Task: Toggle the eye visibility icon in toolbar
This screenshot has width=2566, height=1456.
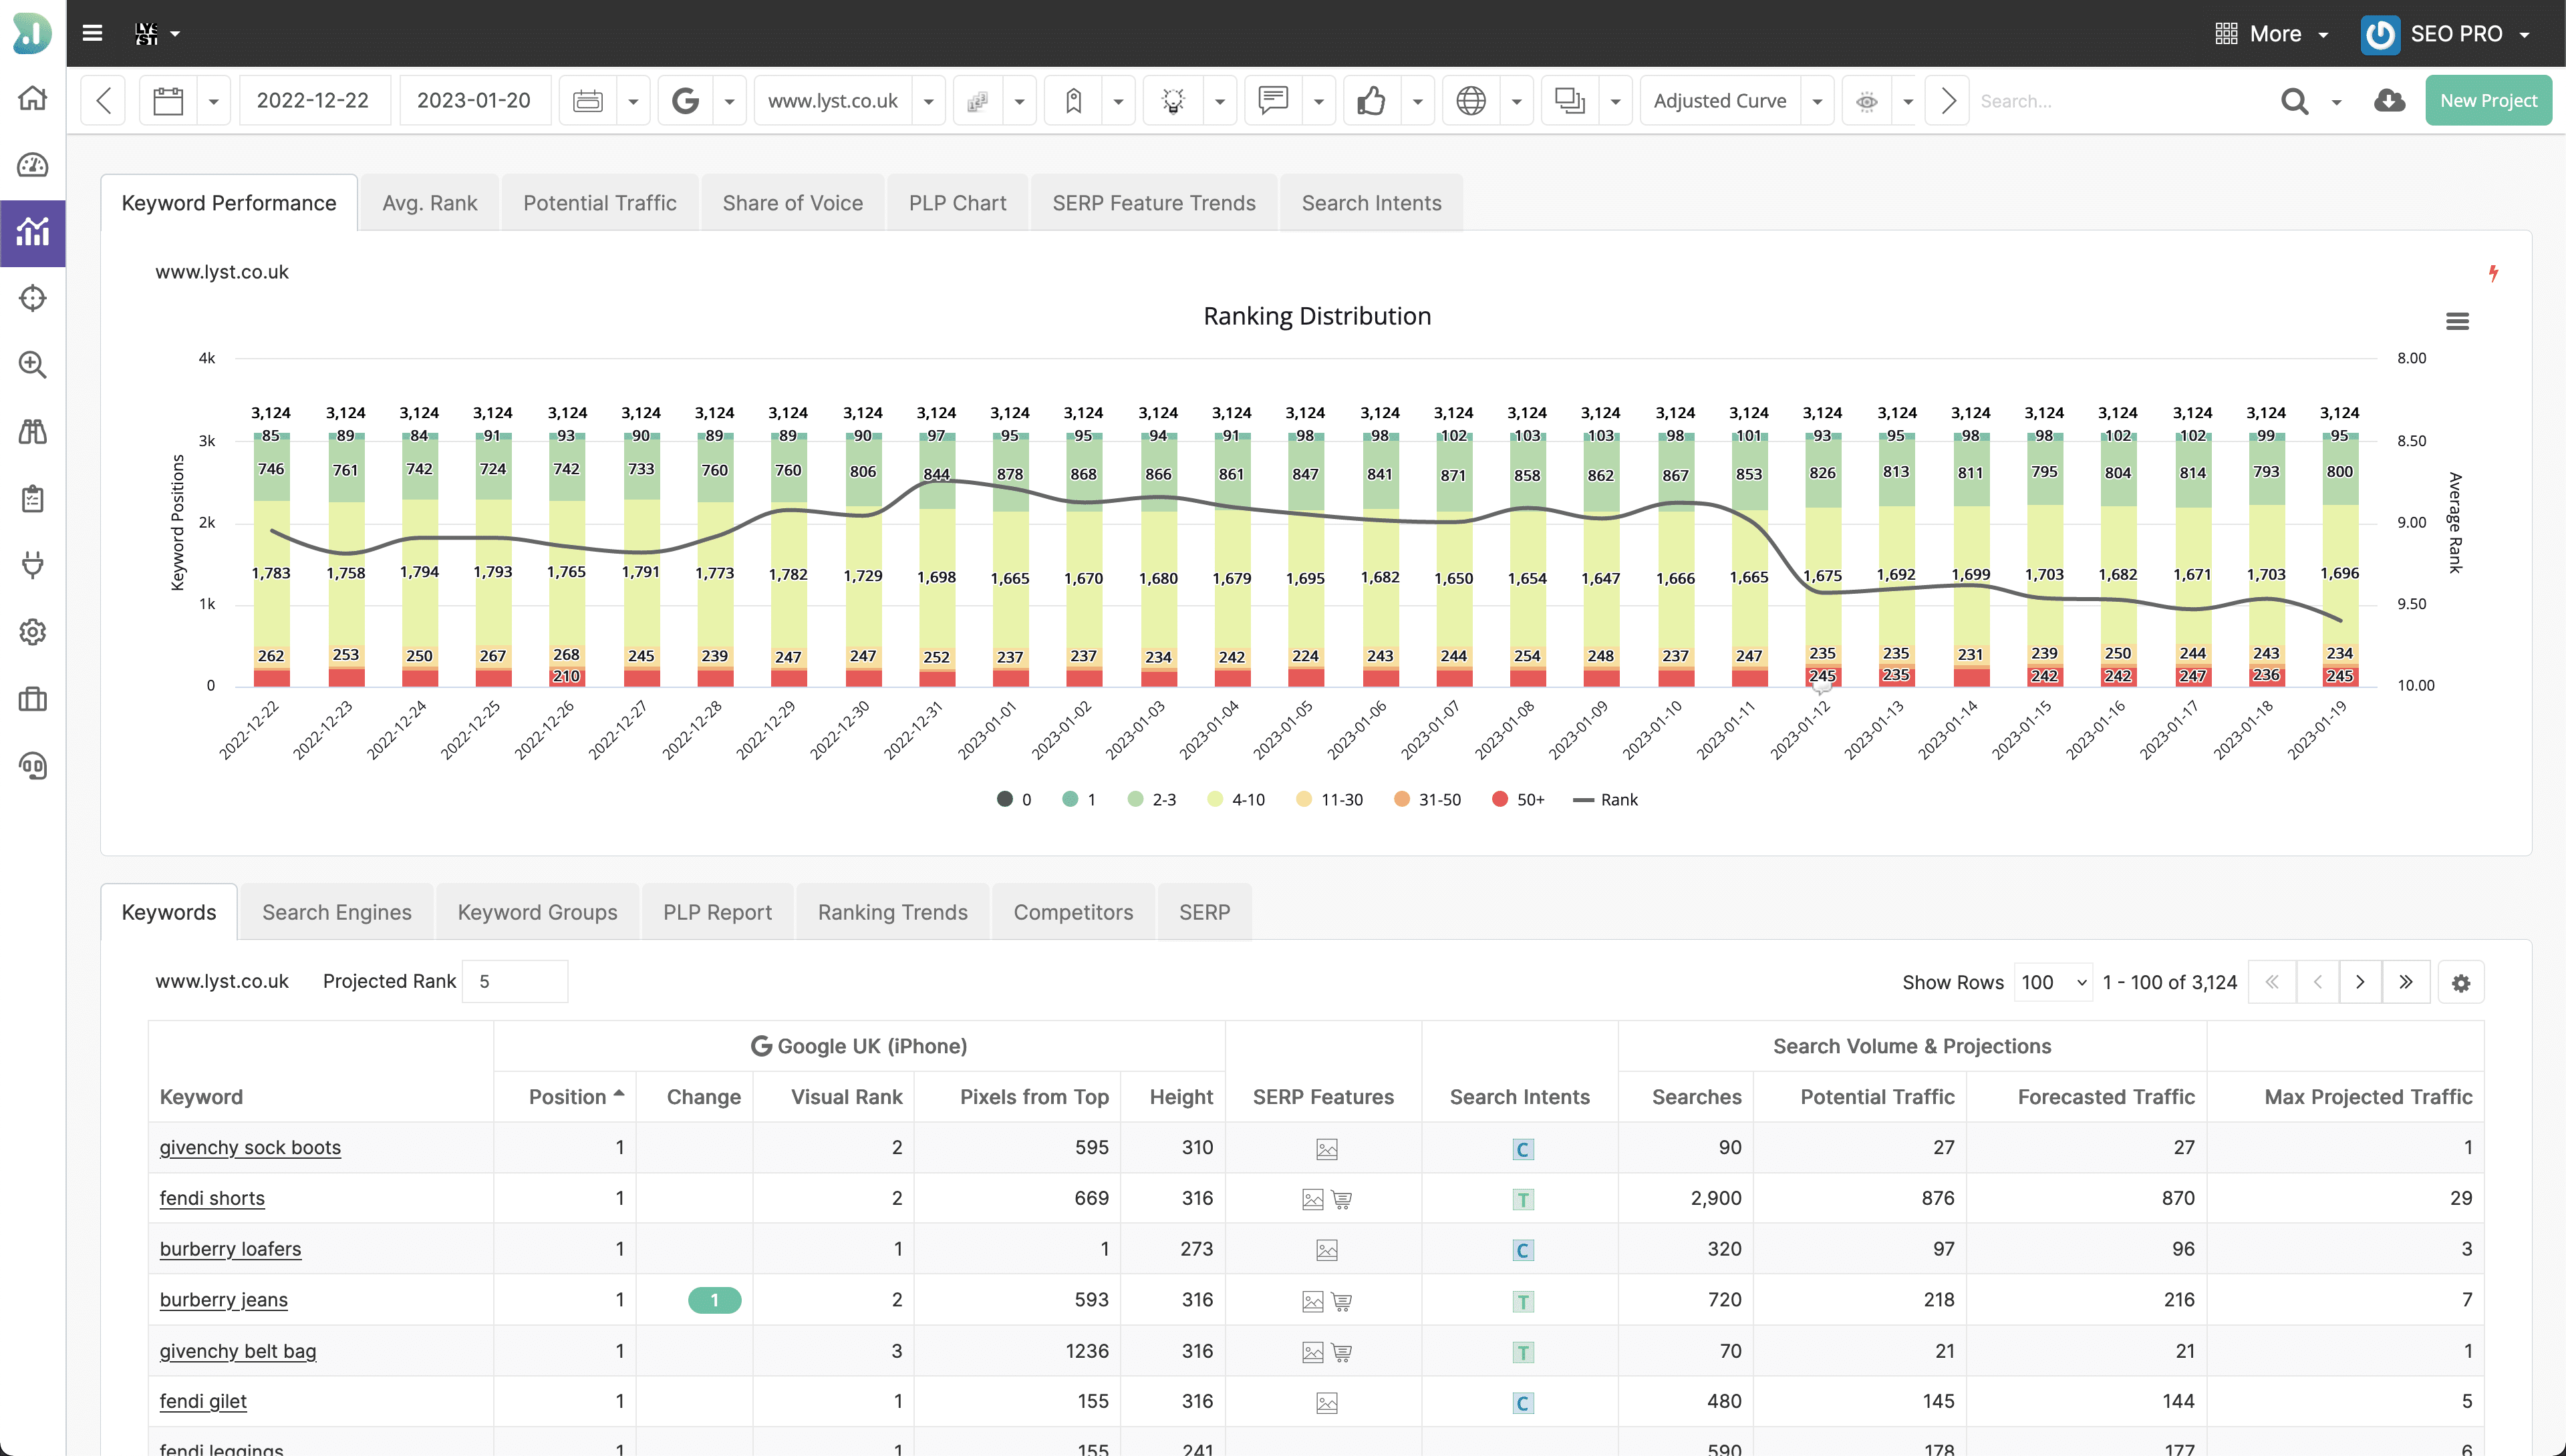Action: (1867, 101)
